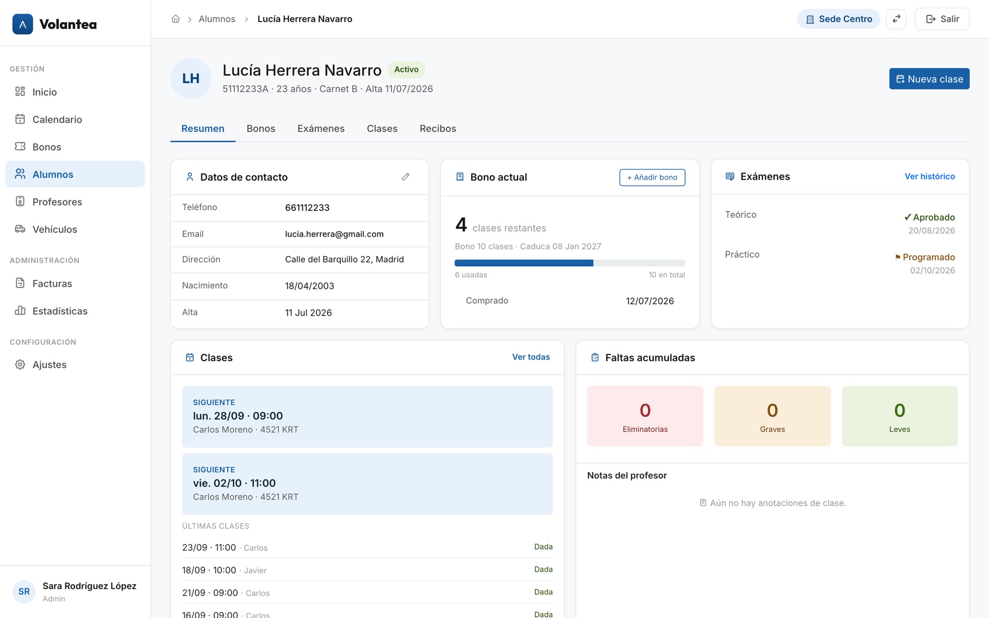Open the Bonos sidebar section
The width and height of the screenshot is (989, 618).
pyautogui.click(x=75, y=147)
